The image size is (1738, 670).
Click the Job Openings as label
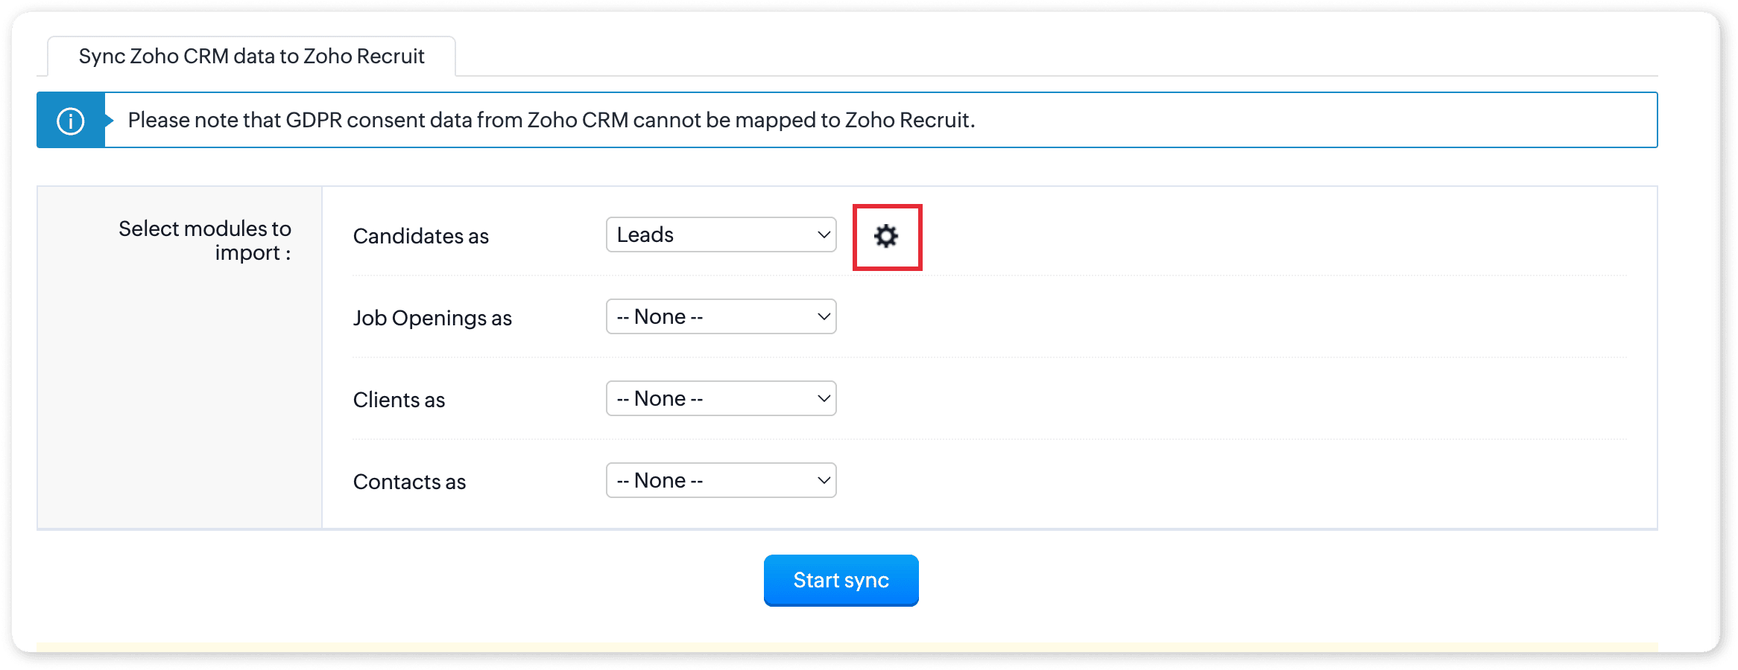tap(432, 318)
